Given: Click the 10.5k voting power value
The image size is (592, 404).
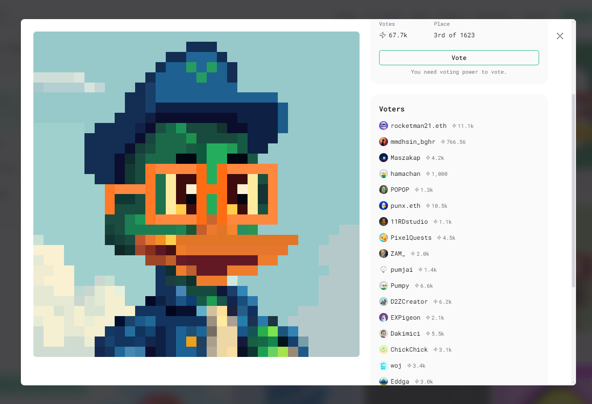Looking at the screenshot, I should (x=440, y=206).
